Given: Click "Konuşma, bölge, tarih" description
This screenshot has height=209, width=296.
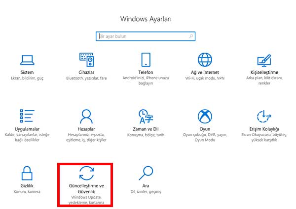Looking at the screenshot, I should 146,135.
